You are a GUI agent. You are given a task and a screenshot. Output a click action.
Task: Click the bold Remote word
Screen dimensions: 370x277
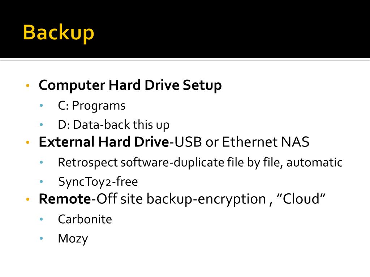65,199
